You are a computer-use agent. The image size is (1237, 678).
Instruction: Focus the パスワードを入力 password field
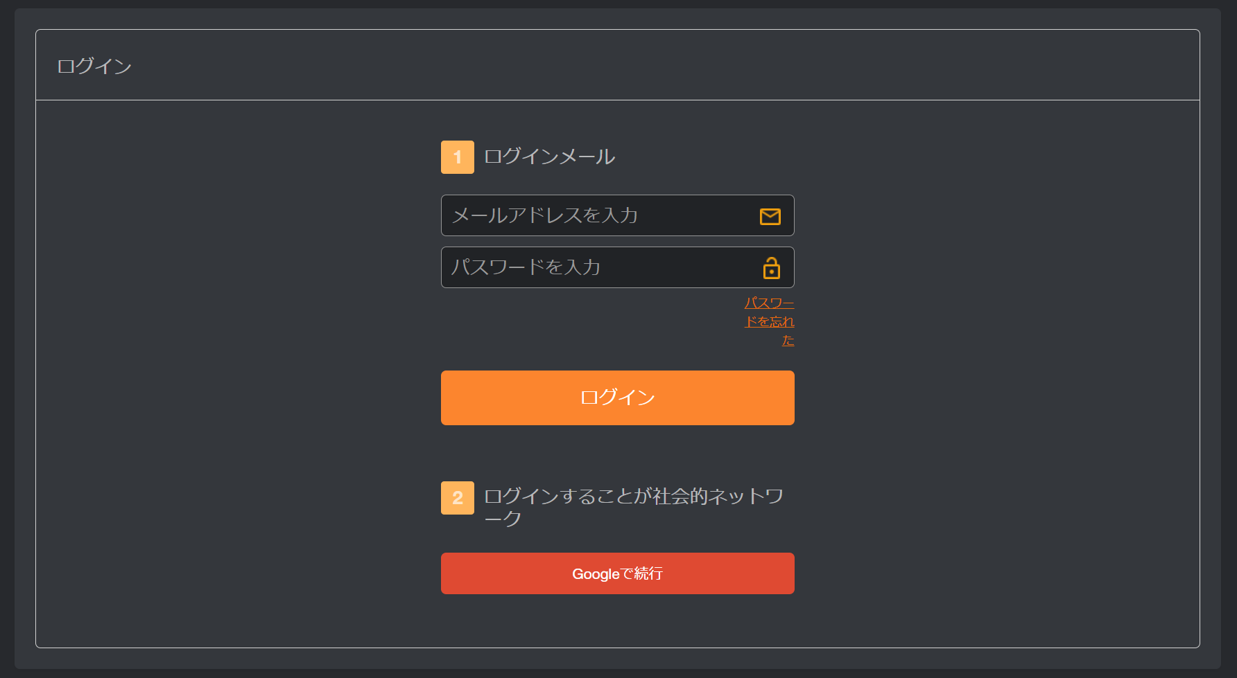(618, 267)
